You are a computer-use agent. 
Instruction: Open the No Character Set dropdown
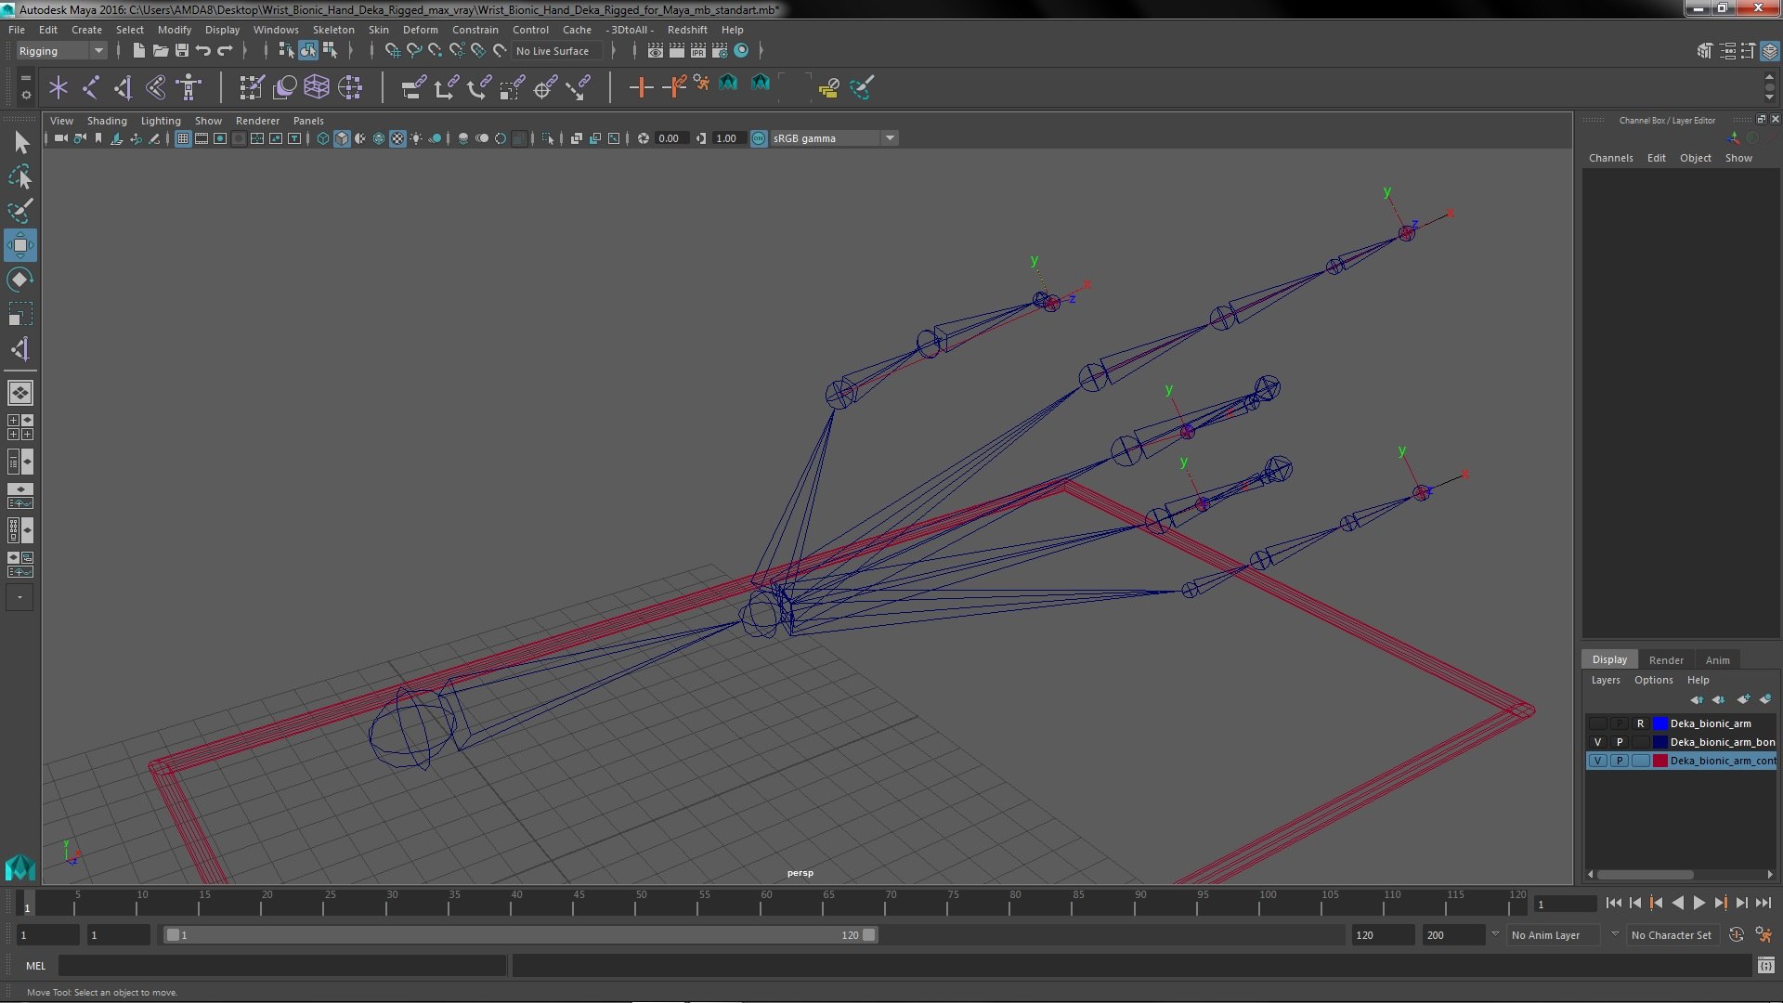point(1672,935)
